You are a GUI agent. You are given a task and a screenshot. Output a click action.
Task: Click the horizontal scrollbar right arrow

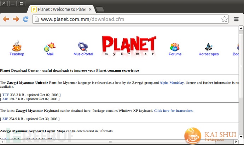[x=236, y=141]
